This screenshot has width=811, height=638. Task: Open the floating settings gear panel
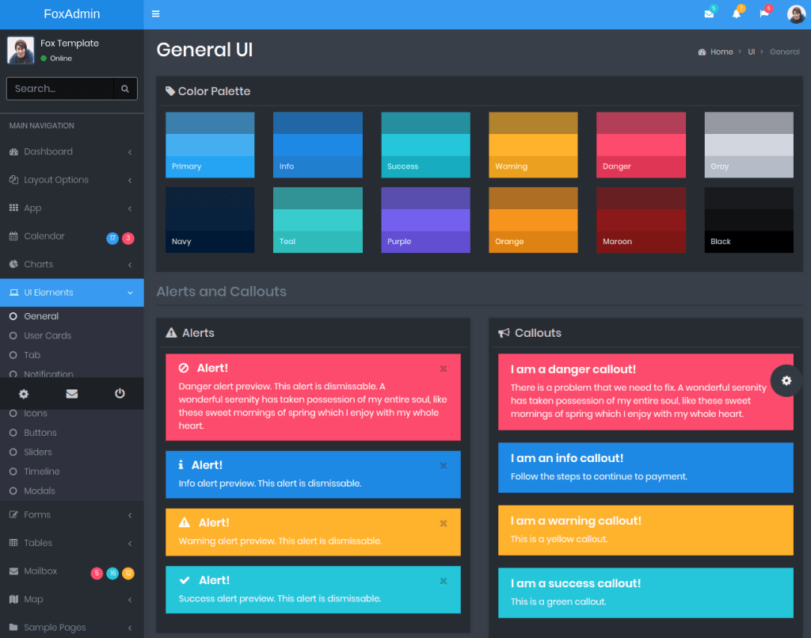pyautogui.click(x=786, y=381)
